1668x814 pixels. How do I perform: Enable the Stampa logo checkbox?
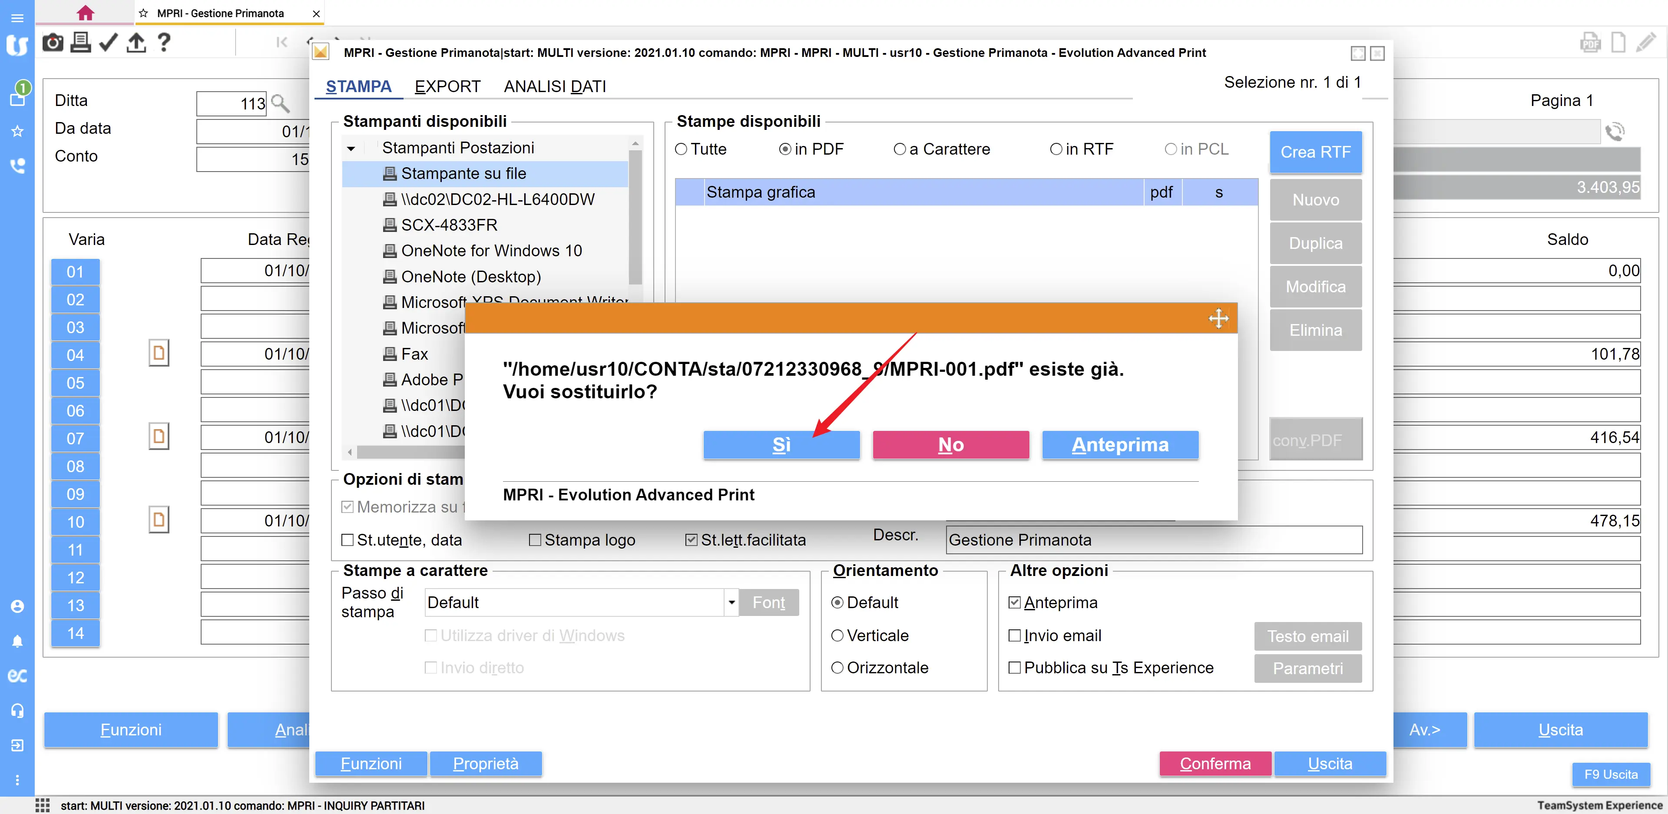535,540
